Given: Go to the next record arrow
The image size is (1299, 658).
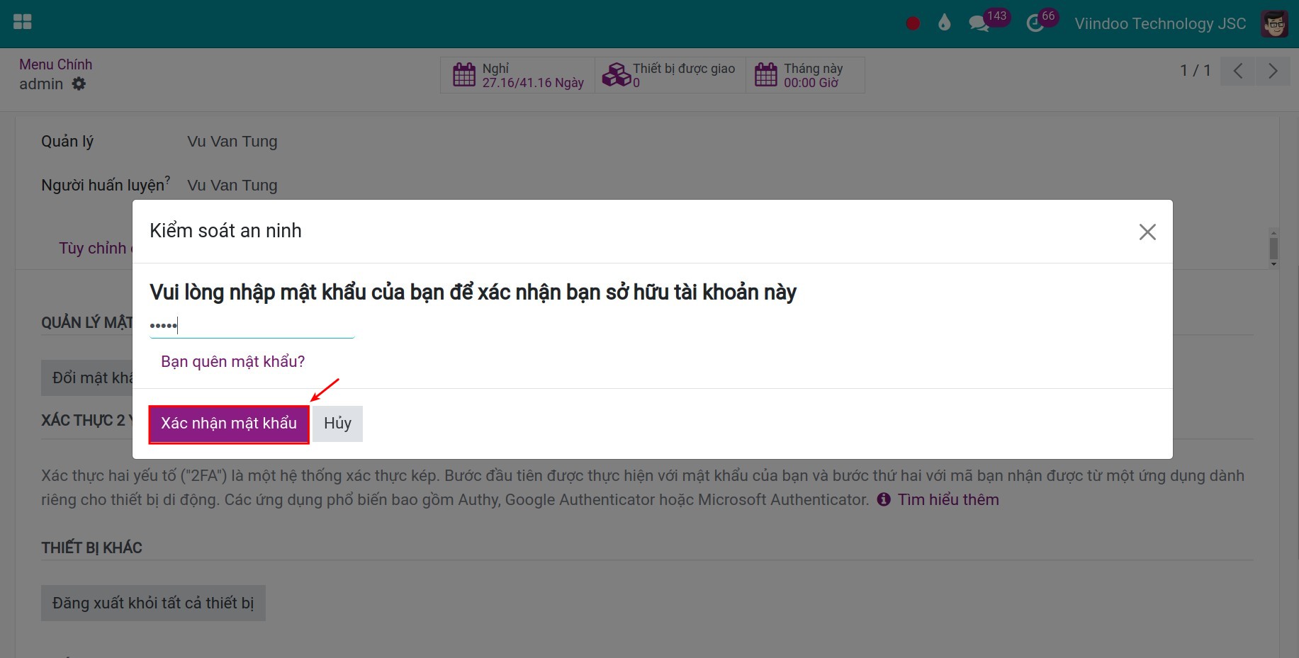Looking at the screenshot, I should coord(1273,71).
